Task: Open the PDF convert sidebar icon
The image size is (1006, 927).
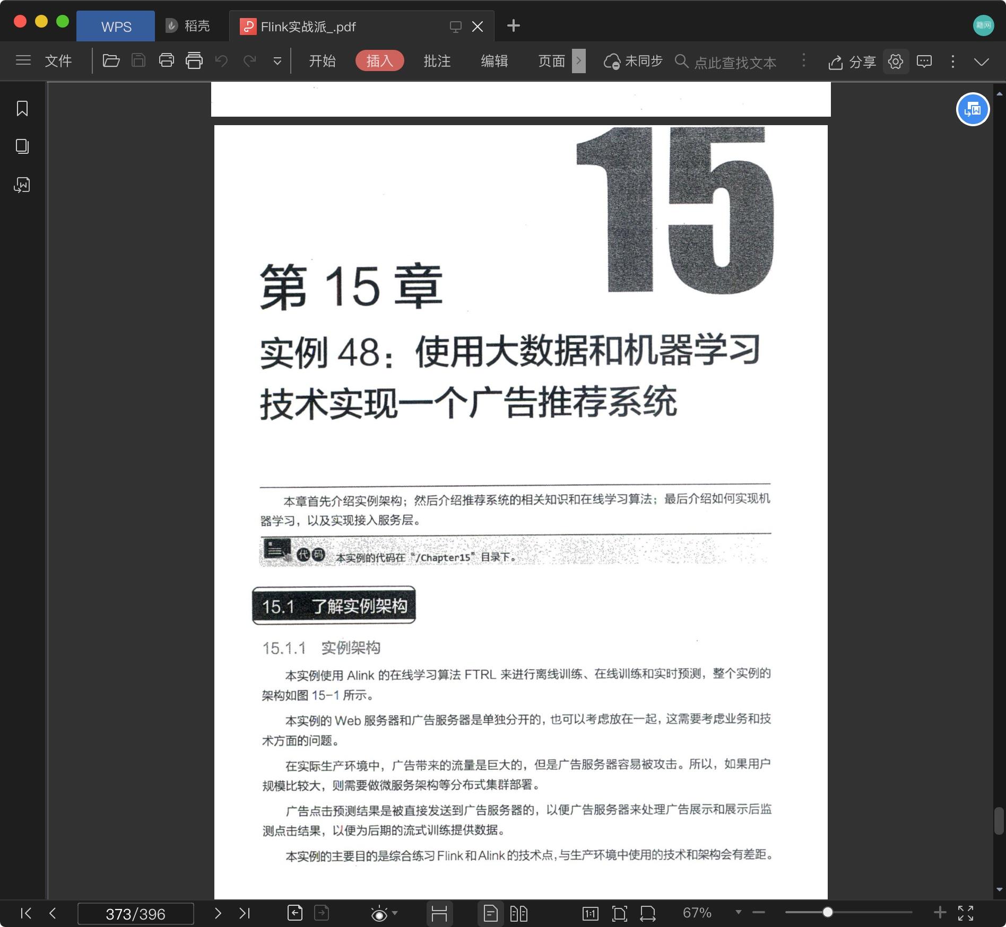Action: (x=22, y=185)
